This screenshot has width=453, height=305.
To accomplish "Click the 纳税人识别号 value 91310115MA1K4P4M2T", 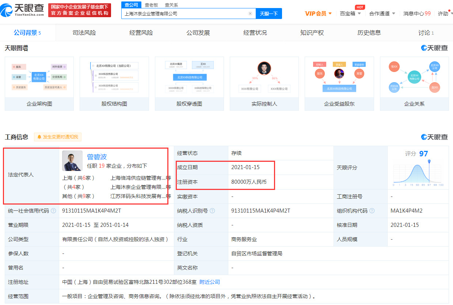I will [x=261, y=211].
